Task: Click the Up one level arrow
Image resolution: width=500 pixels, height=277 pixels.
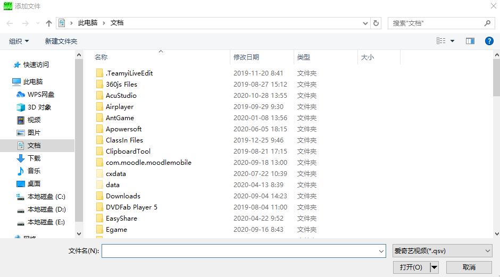Action: 49,23
